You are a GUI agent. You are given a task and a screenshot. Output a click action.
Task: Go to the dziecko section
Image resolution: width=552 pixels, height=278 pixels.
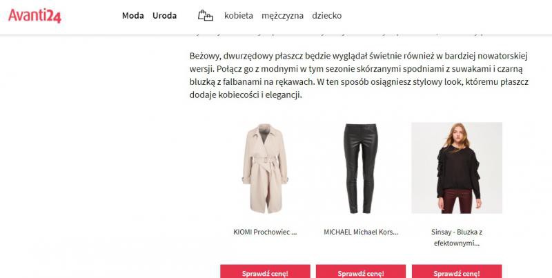pyautogui.click(x=326, y=15)
